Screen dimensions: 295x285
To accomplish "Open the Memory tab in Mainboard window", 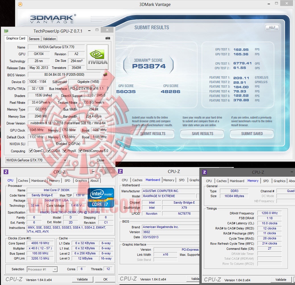I will (x=169, y=180).
